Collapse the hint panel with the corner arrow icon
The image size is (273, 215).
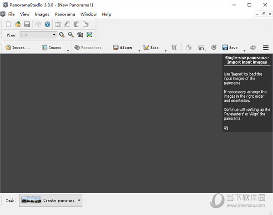pos(226,128)
